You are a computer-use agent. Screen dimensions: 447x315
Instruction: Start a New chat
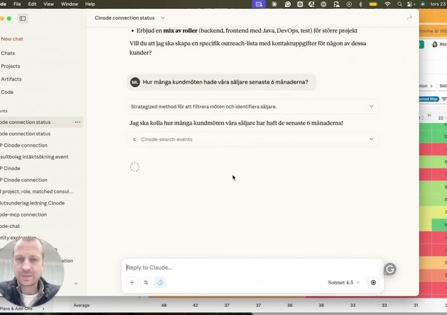tap(12, 39)
